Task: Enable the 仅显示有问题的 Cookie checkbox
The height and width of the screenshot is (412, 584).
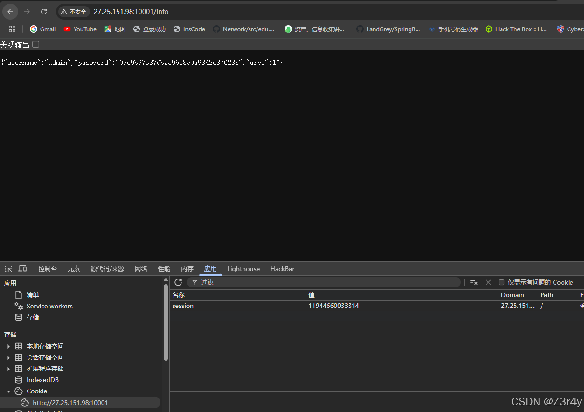Action: coord(501,282)
